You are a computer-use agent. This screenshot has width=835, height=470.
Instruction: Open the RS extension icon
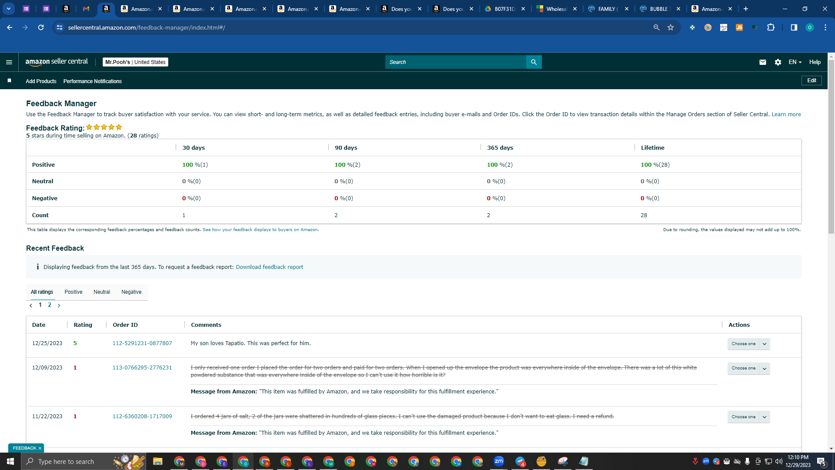tap(755, 27)
